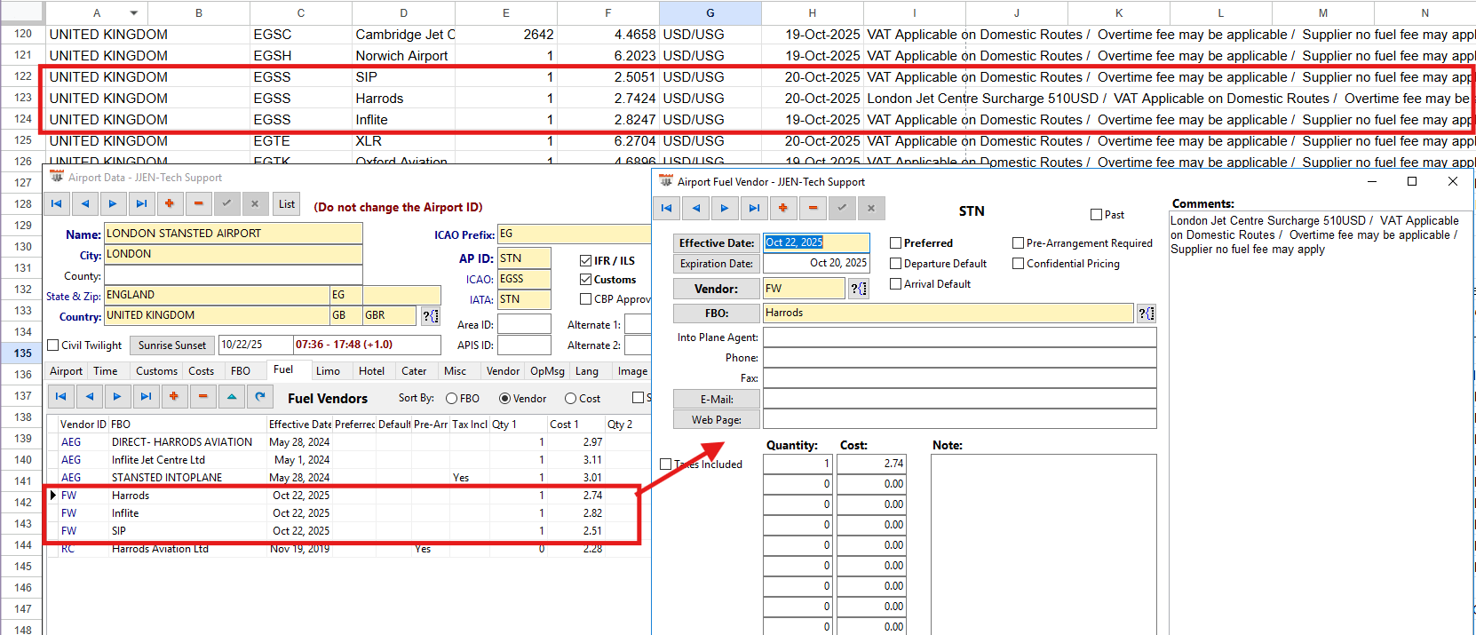Check the Civil Twilight box

[x=53, y=345]
